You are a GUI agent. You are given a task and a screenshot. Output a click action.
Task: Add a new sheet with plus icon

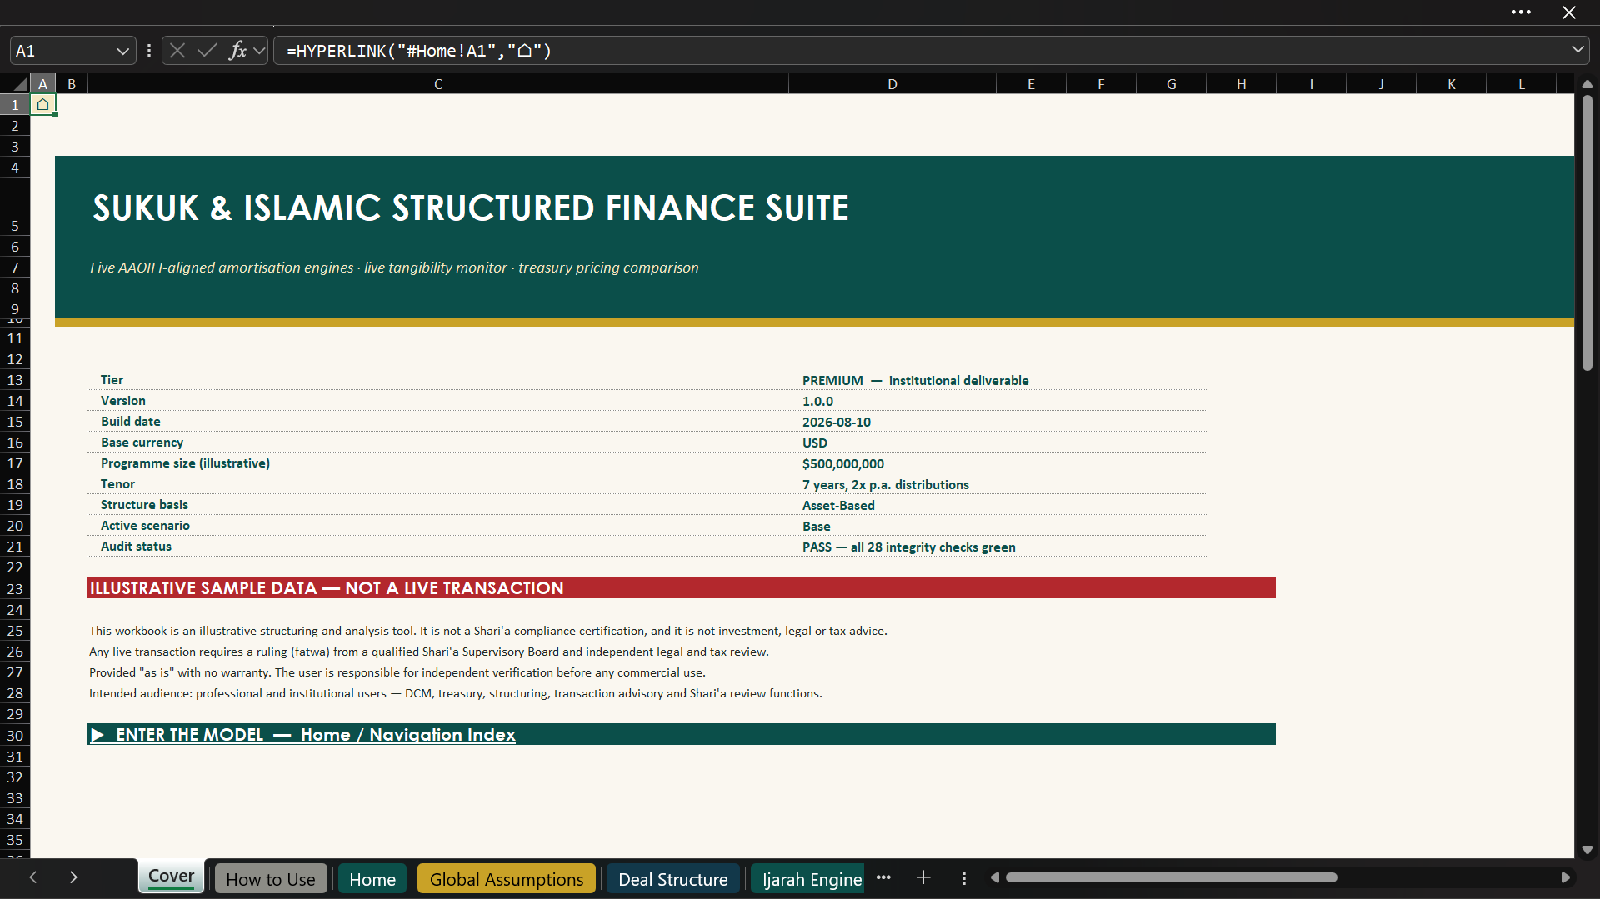click(923, 878)
